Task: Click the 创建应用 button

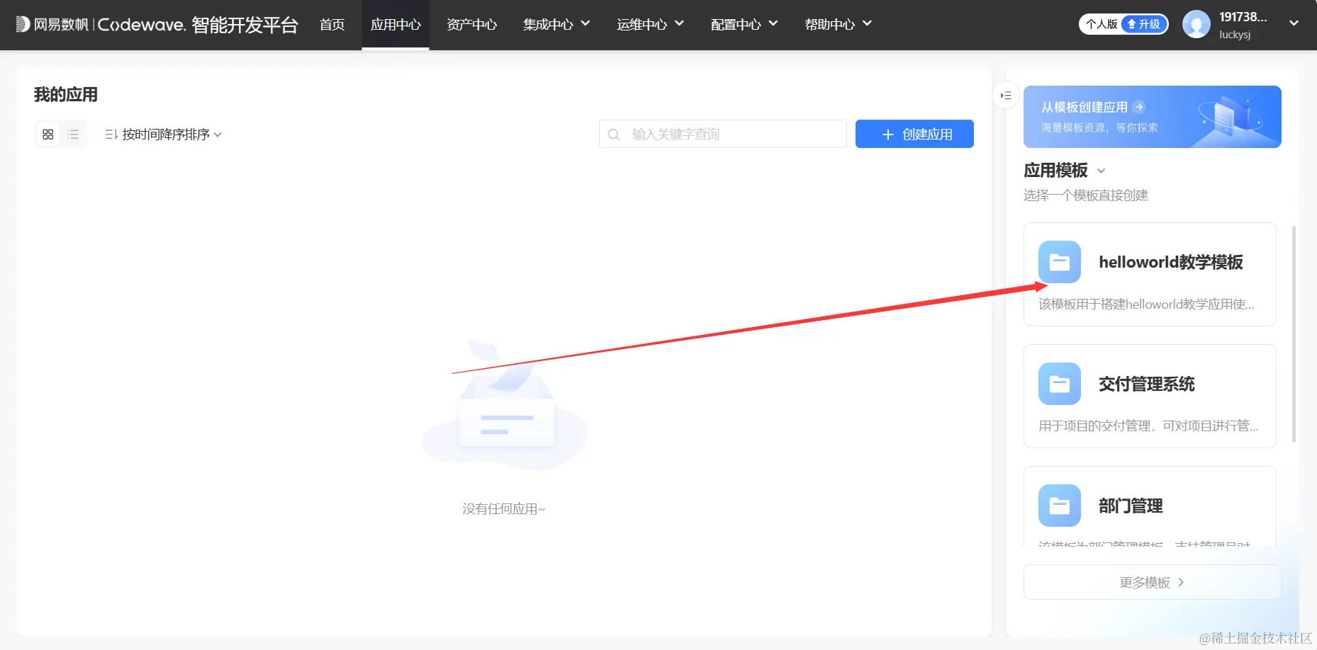Action: click(x=914, y=134)
